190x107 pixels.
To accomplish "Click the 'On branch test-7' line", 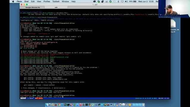I will point(28,26).
